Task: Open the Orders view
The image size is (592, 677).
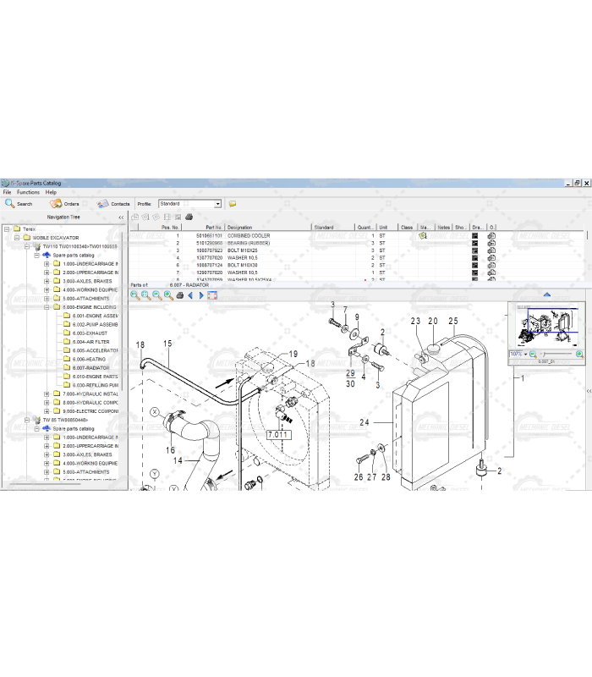Action: (64, 204)
